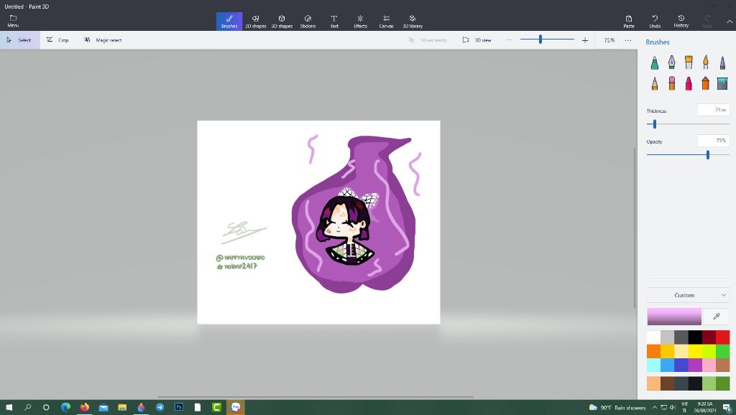Pick the yellow color swatch
This screenshot has height=415, width=736.
pyautogui.click(x=695, y=351)
